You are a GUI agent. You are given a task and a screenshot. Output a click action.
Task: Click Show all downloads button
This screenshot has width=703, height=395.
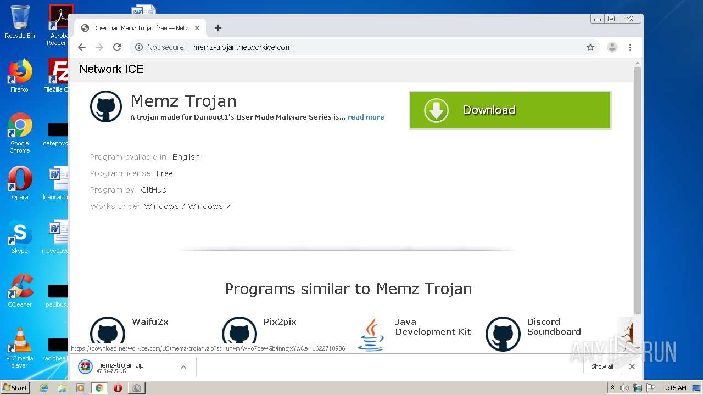[602, 366]
